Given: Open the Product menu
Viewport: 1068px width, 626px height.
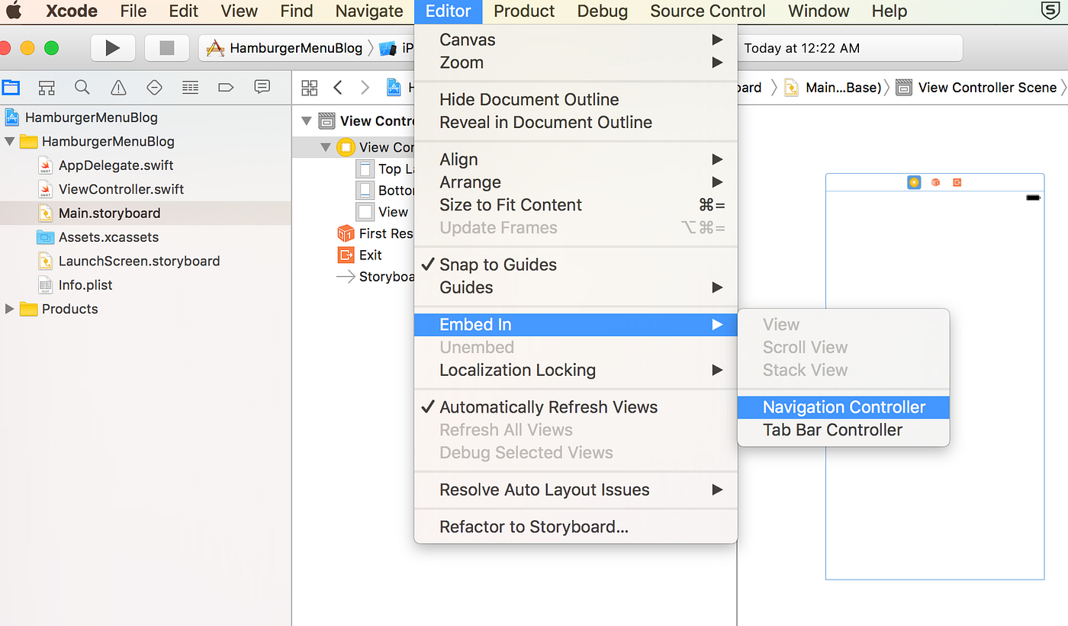Looking at the screenshot, I should pos(523,11).
